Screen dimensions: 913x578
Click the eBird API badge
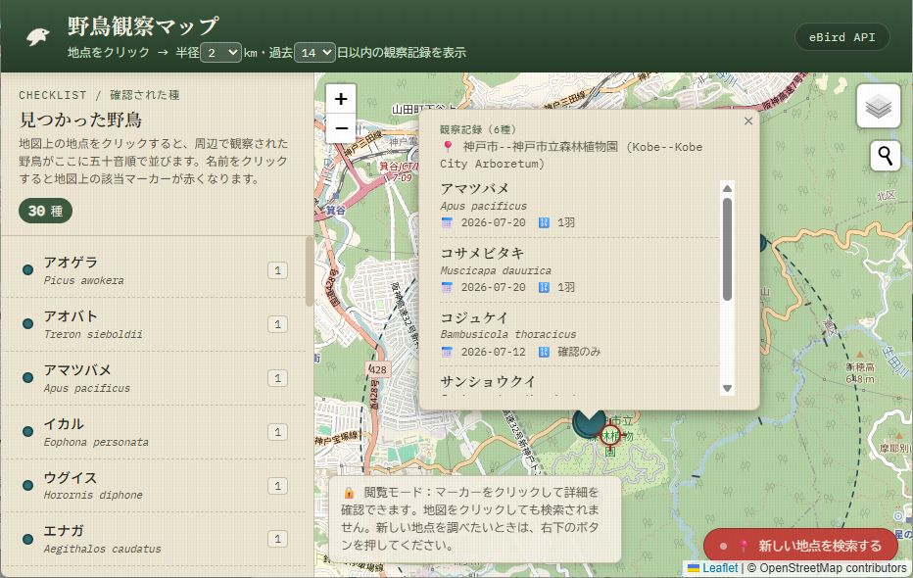tap(841, 37)
